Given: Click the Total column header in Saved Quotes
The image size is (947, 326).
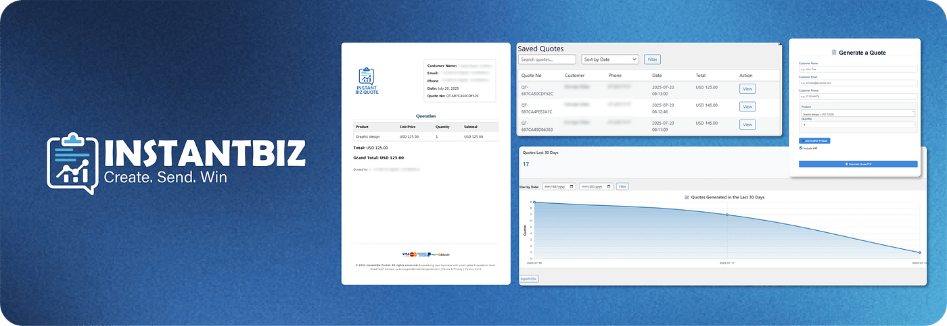Looking at the screenshot, I should pyautogui.click(x=701, y=76).
